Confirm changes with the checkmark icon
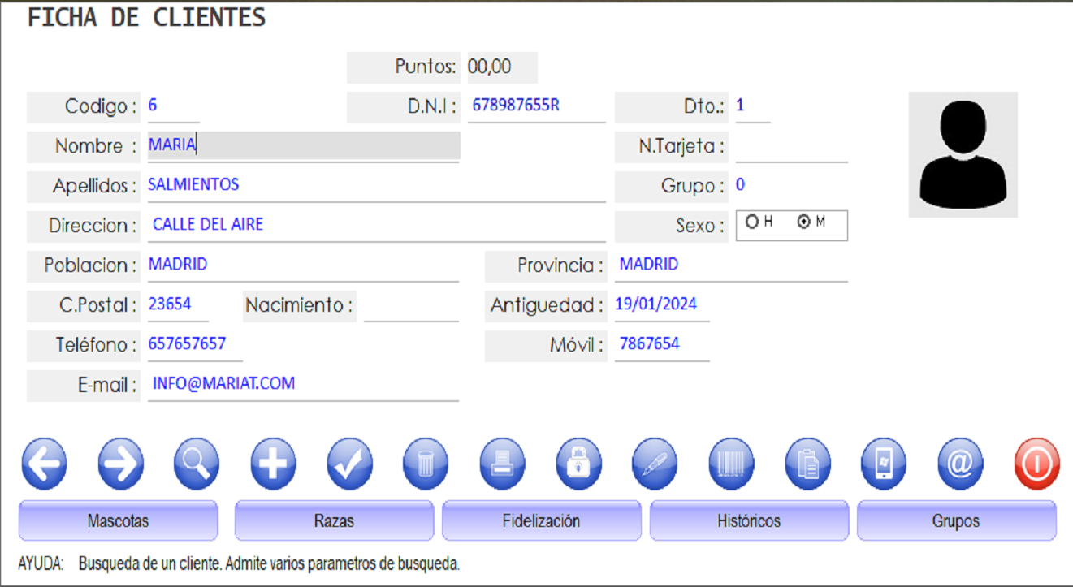The width and height of the screenshot is (1073, 587). point(349,464)
